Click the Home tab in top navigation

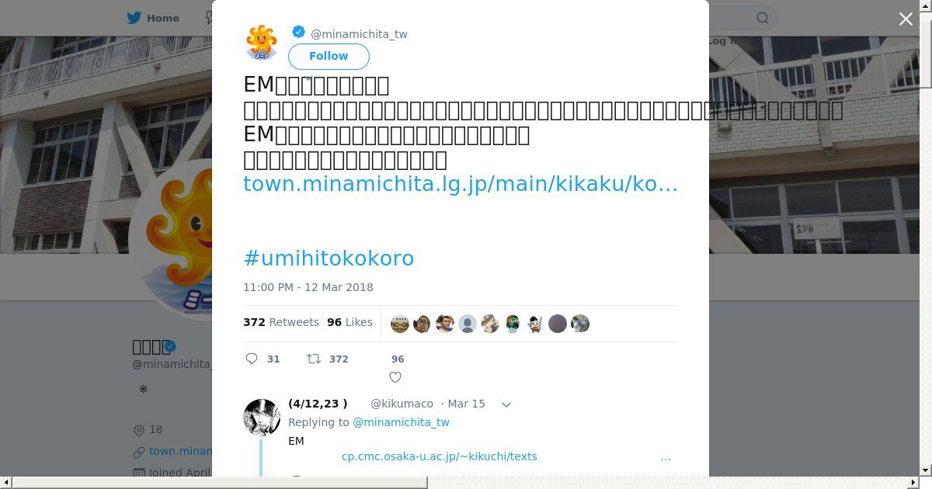pos(154,18)
